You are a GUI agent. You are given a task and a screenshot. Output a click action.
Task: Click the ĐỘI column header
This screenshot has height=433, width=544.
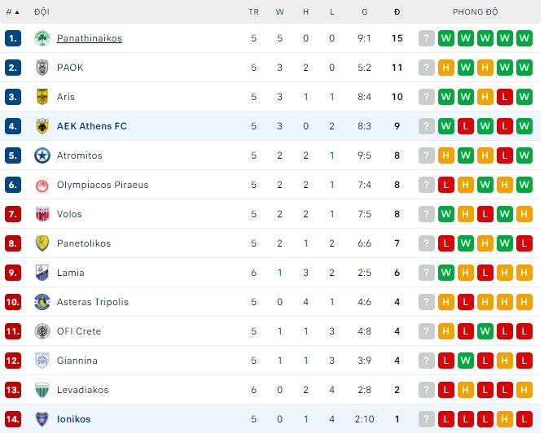tap(42, 12)
